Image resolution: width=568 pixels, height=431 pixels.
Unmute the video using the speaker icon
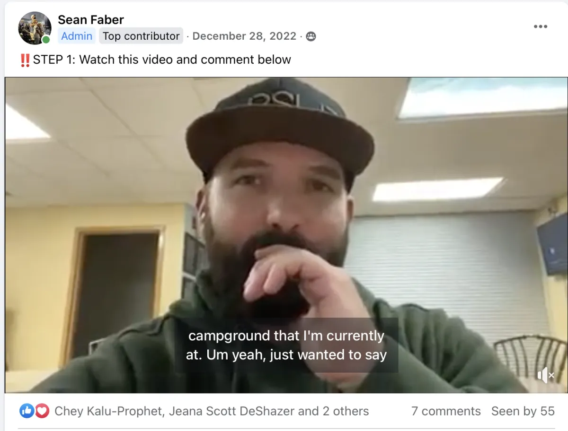pos(545,376)
